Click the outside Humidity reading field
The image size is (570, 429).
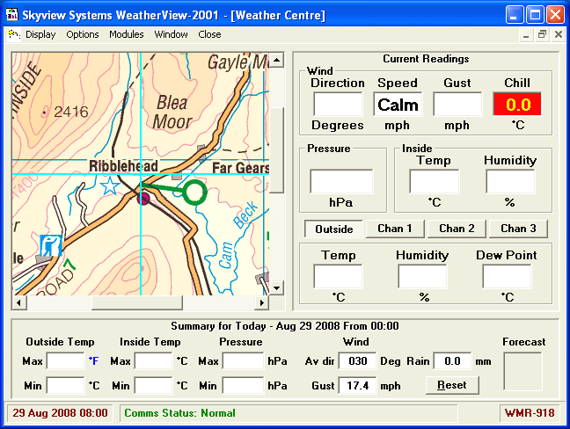click(422, 276)
